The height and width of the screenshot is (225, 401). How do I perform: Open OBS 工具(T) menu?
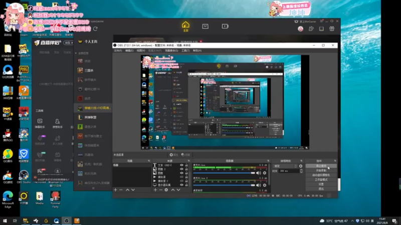tap(185, 50)
